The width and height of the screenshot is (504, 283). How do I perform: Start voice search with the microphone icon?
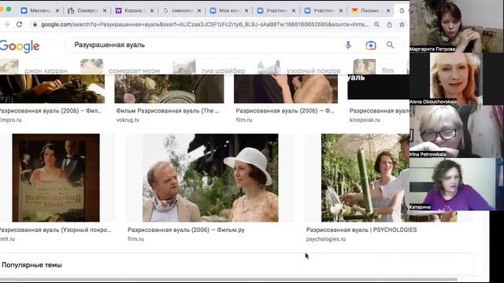coord(348,46)
